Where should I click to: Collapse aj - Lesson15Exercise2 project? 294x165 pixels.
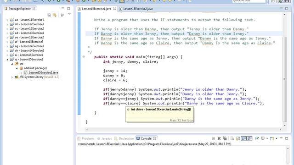tap(7, 60)
